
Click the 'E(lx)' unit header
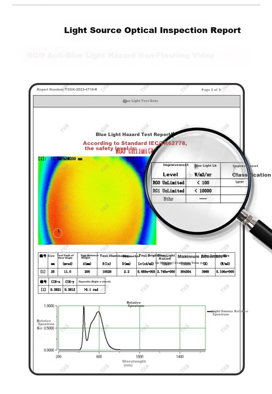(x=107, y=263)
